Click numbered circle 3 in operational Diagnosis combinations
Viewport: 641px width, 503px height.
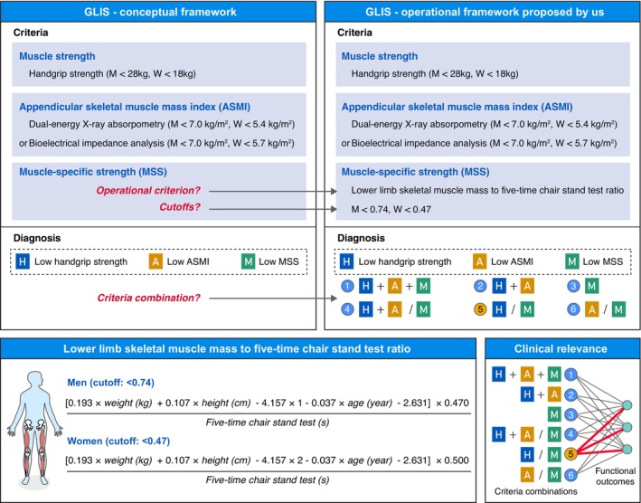(573, 286)
